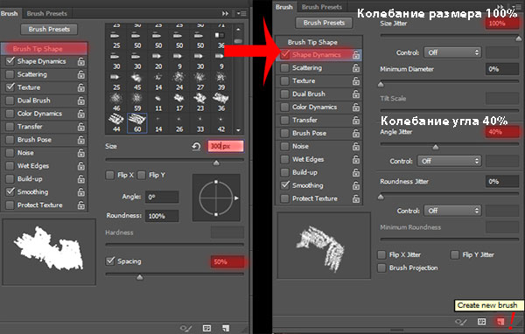Screen dimensions: 525x334
Task: Click Create new brush icon, left panel
Action: coord(226,328)
